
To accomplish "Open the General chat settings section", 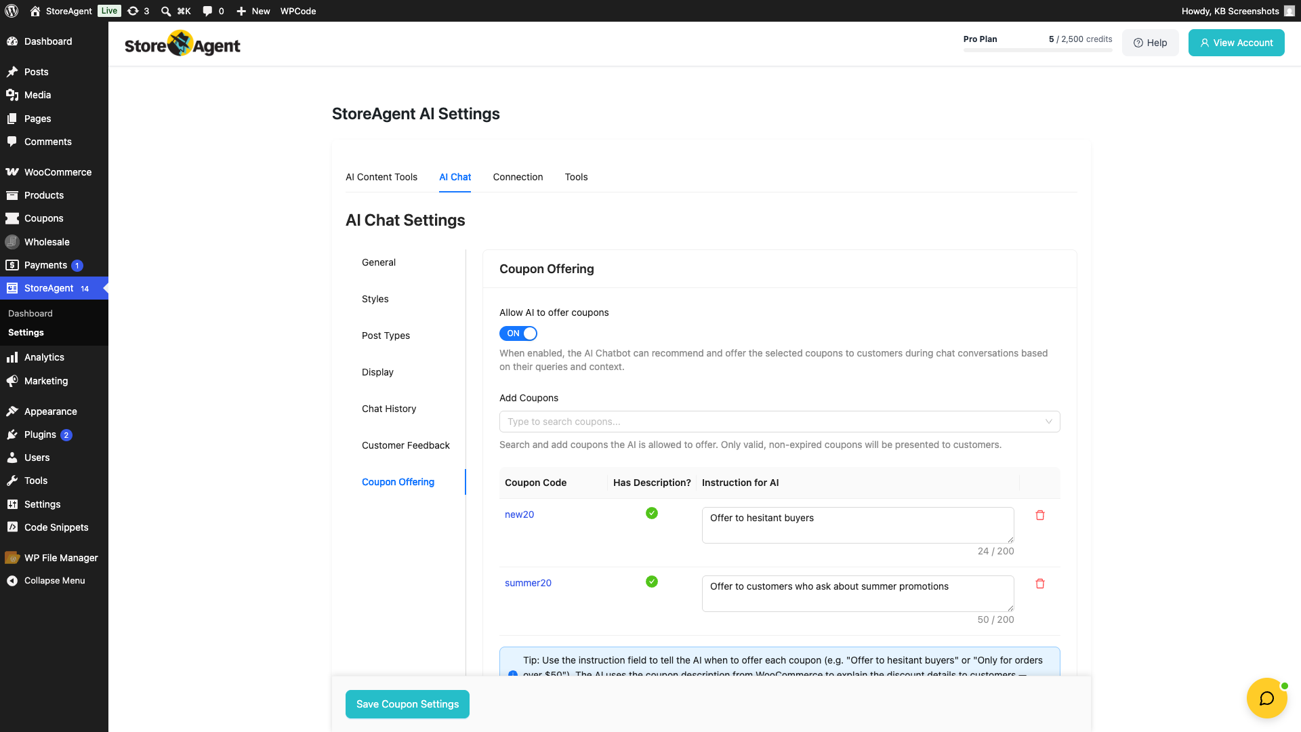I will pyautogui.click(x=379, y=262).
